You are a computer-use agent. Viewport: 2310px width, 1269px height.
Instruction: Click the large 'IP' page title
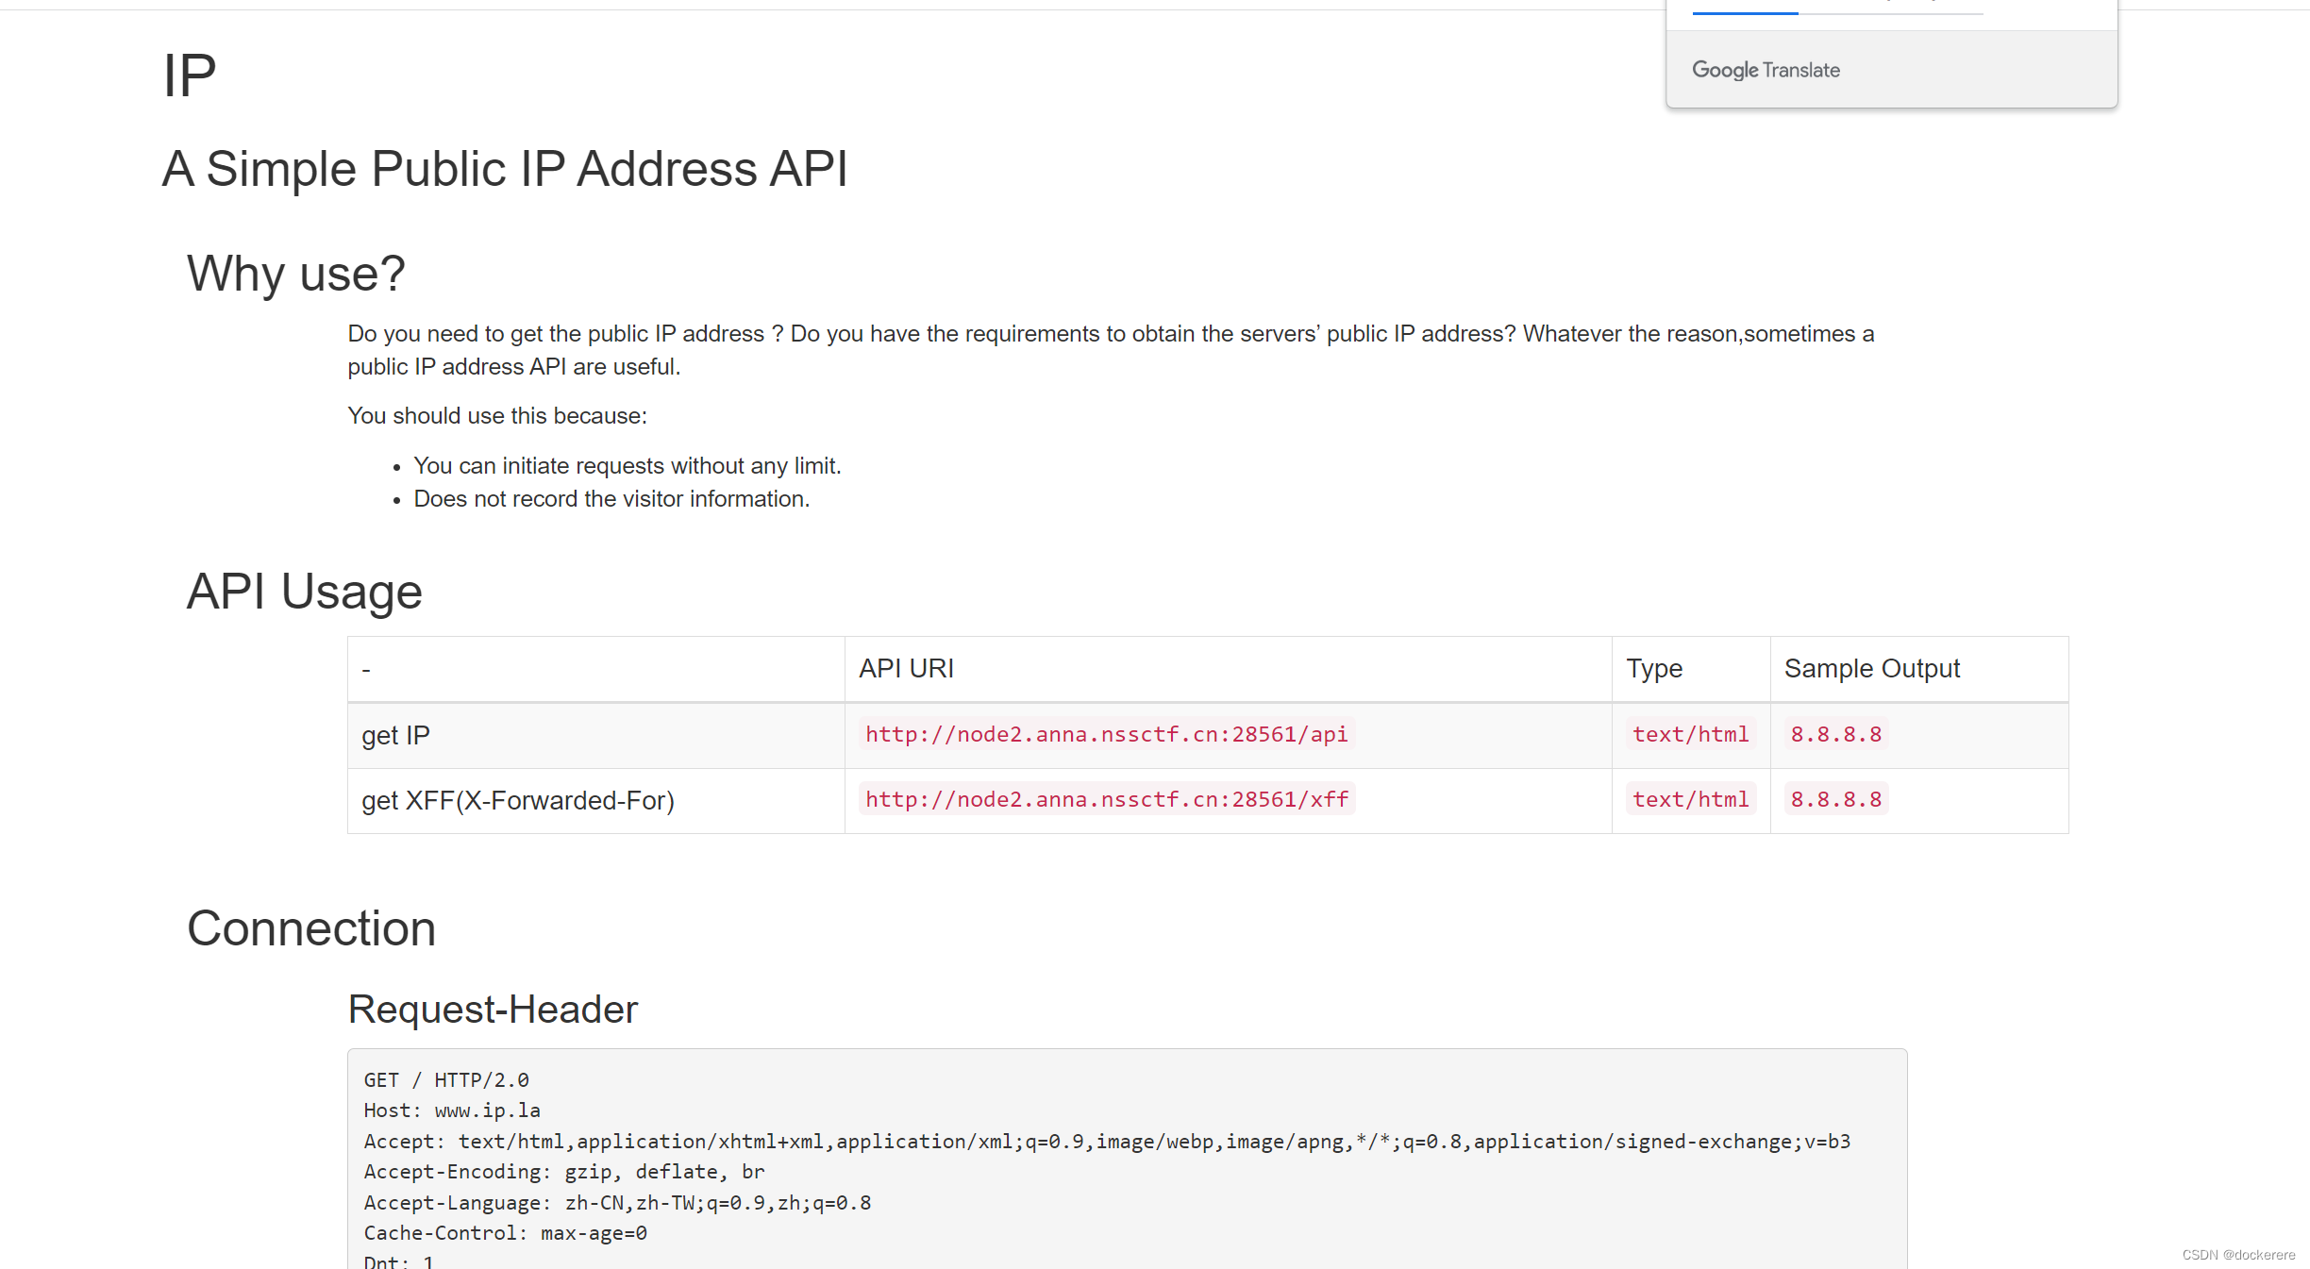click(189, 75)
